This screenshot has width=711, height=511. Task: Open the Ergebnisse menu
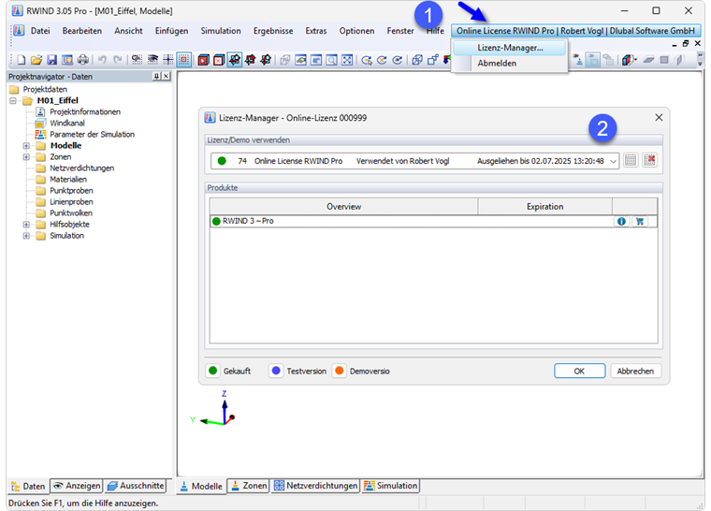(x=273, y=30)
